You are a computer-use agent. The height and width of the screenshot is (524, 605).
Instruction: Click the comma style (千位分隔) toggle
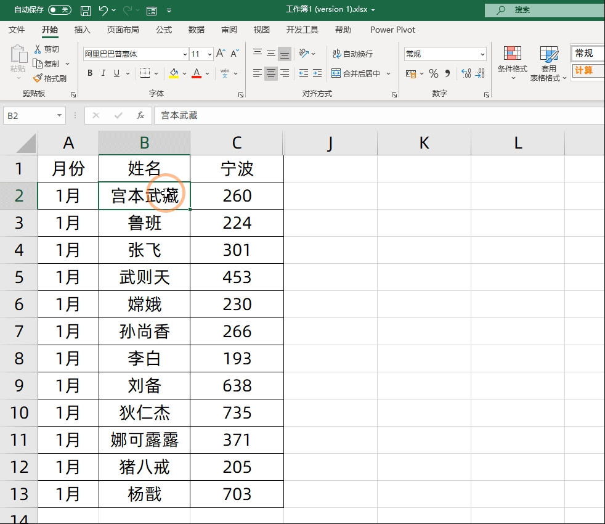click(x=447, y=73)
